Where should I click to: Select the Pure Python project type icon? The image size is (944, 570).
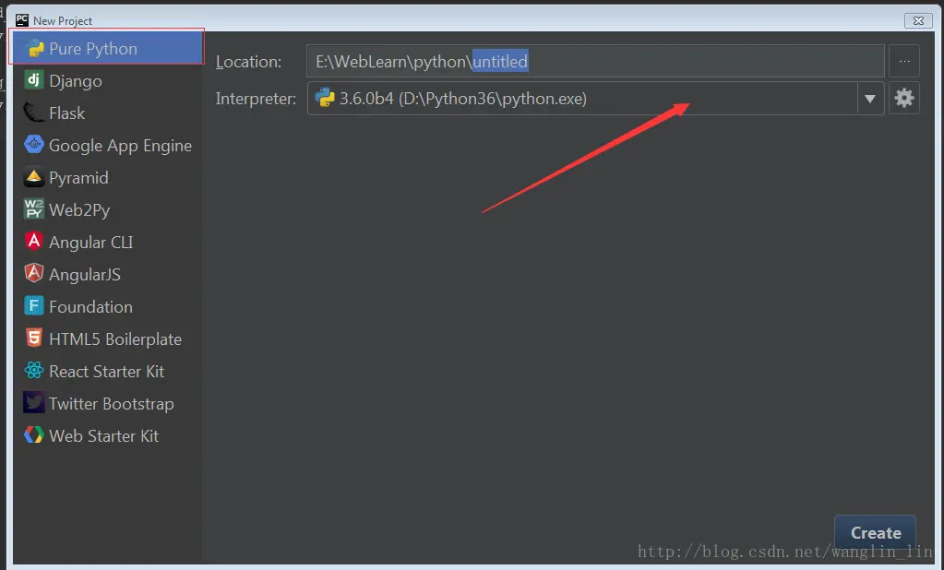point(35,48)
